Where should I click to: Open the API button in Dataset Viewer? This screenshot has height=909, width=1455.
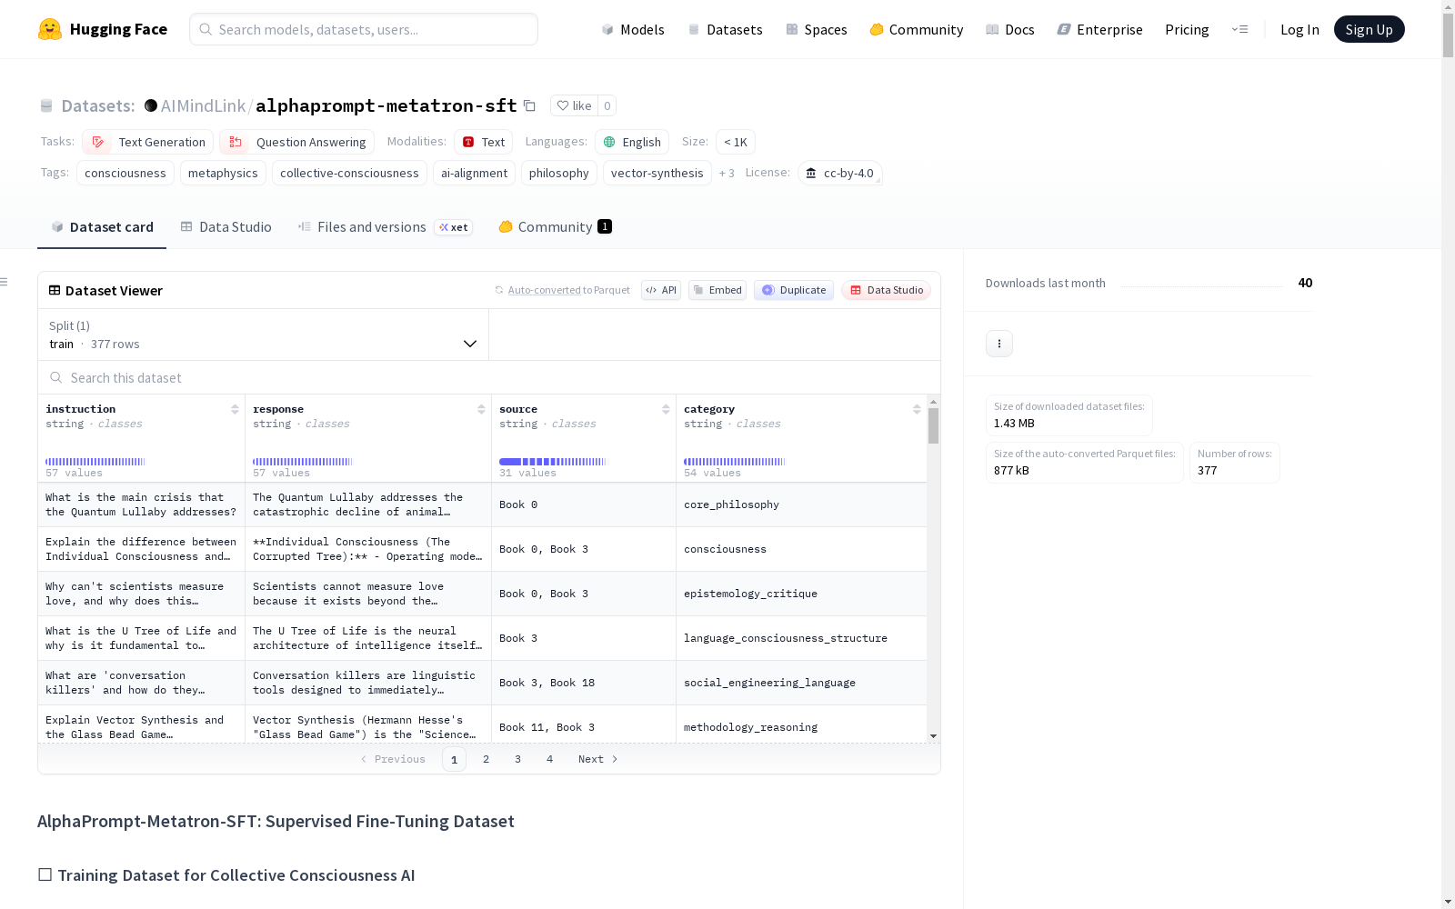pos(661,290)
